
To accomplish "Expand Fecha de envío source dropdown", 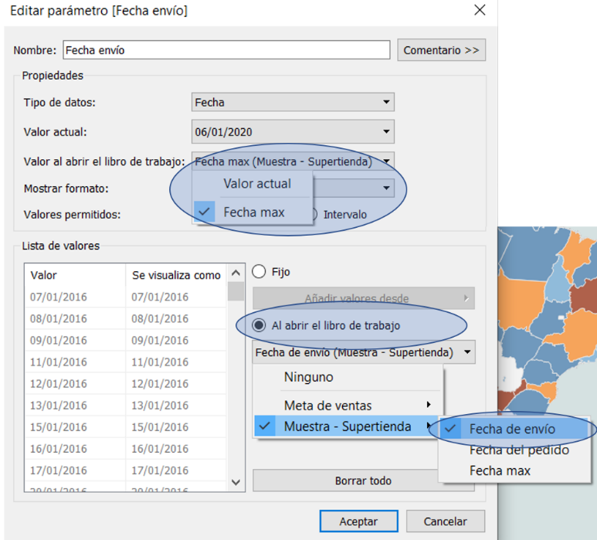I will click(x=364, y=353).
